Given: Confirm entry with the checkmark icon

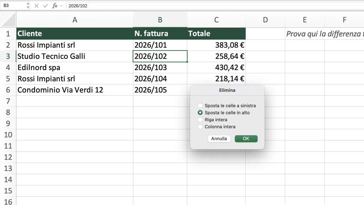Looking at the screenshot, I should pyautogui.click(x=45, y=6).
